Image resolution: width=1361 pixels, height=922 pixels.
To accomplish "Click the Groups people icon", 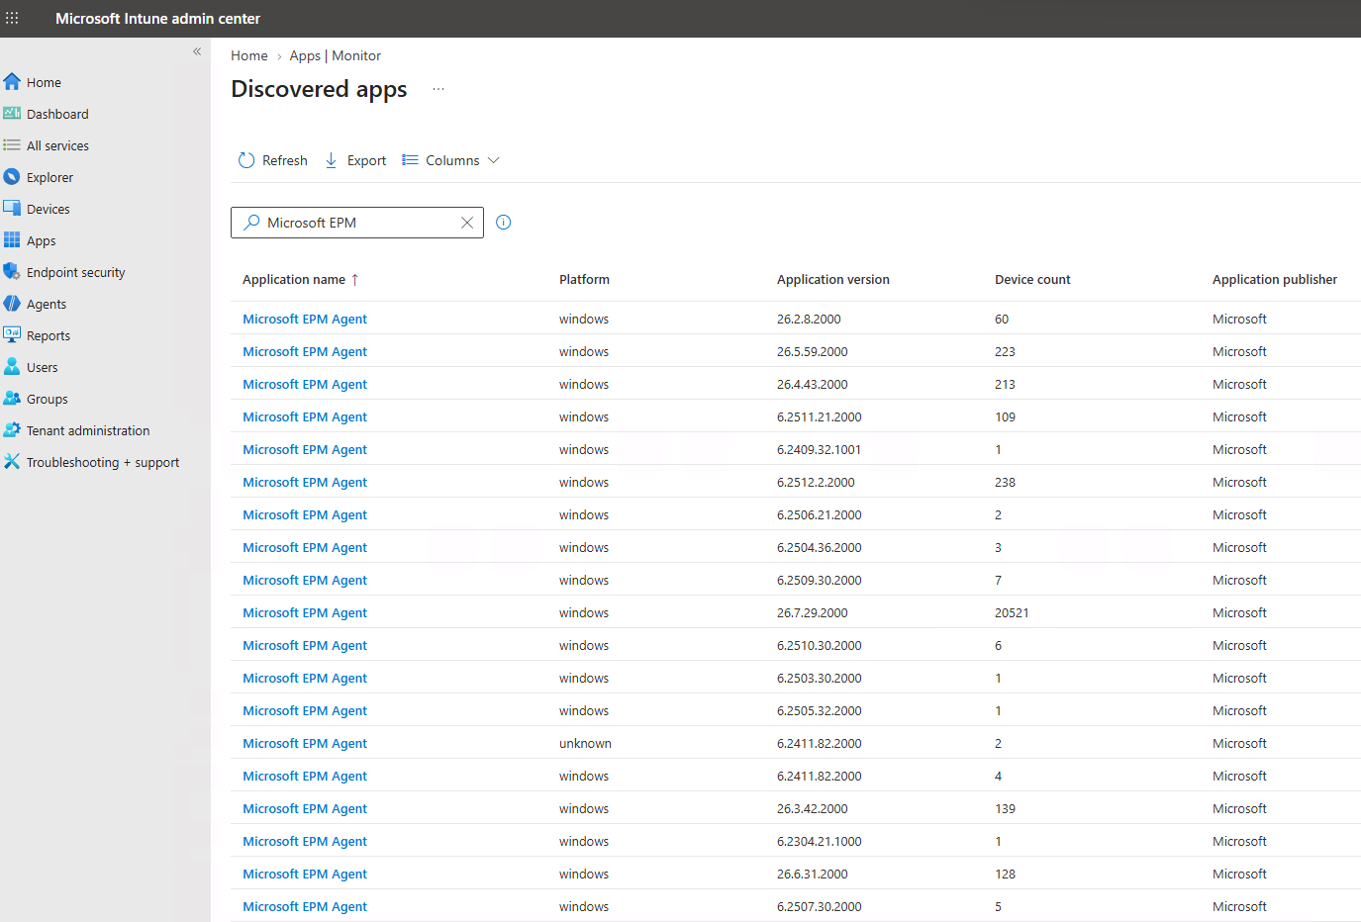I will tap(12, 399).
